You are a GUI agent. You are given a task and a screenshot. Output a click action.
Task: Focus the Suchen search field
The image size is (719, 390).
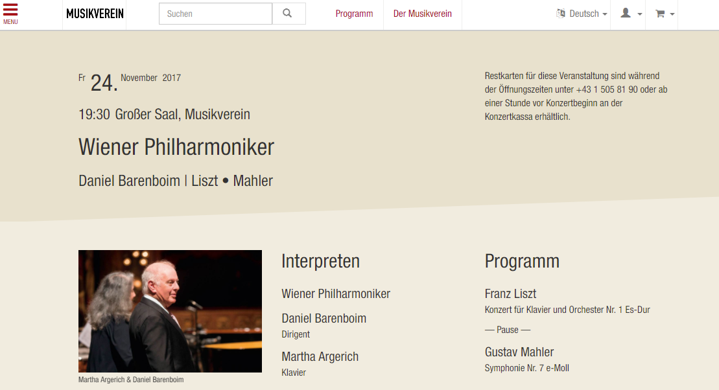point(215,14)
